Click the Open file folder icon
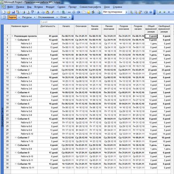 [9, 12]
